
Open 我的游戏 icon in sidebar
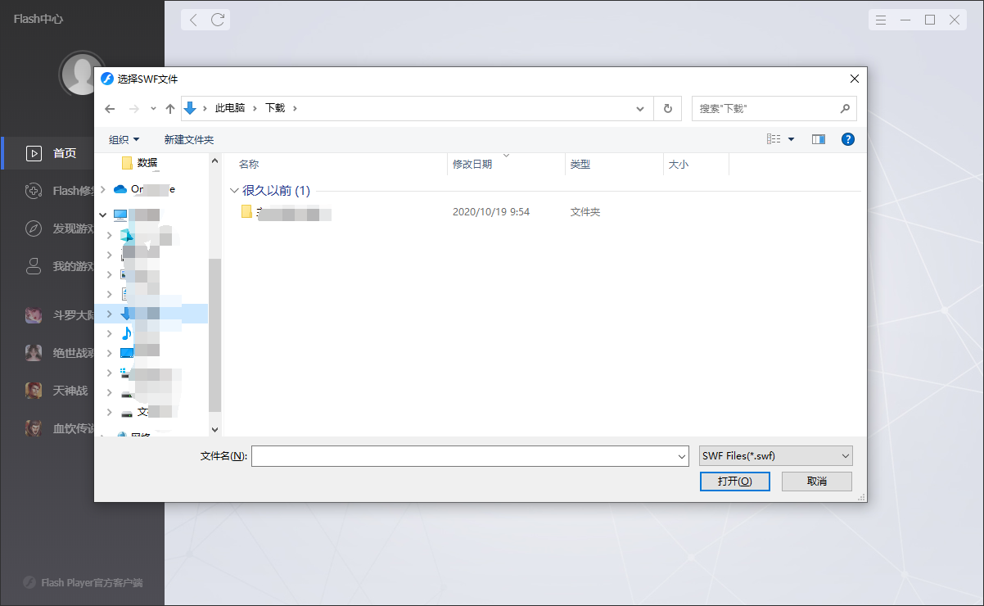34,266
